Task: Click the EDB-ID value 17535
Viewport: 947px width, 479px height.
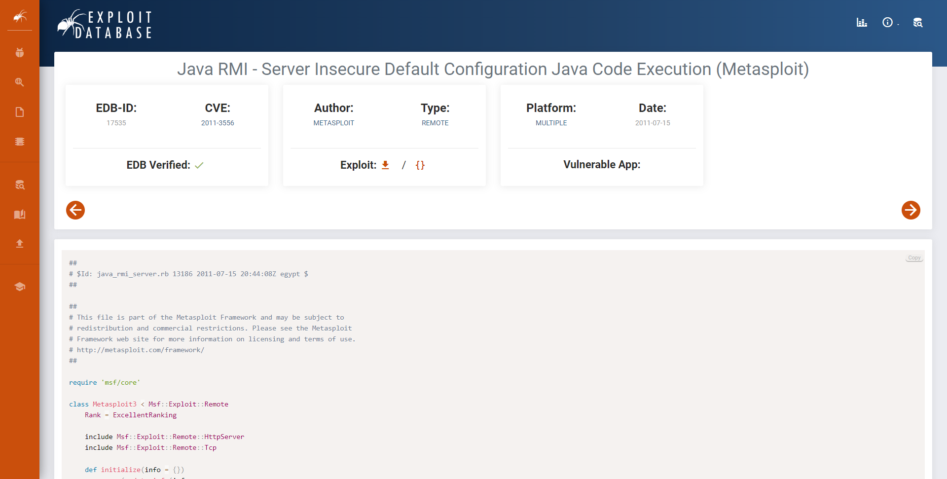Action: click(x=116, y=123)
